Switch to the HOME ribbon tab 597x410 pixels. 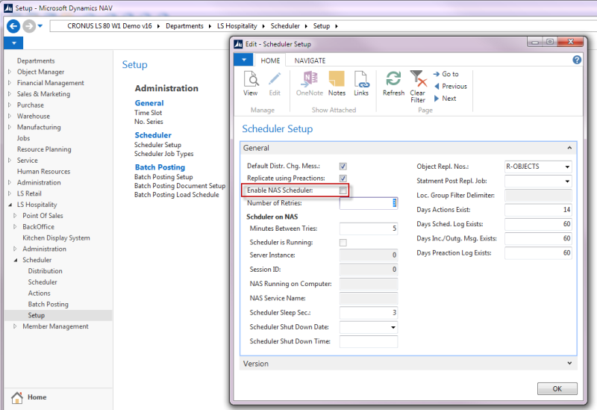(x=270, y=60)
